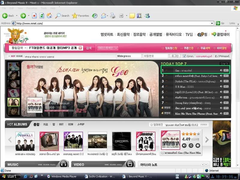The image size is (240, 180).
Task: Play preview speaker for Strong Baby
Action: click(221, 103)
